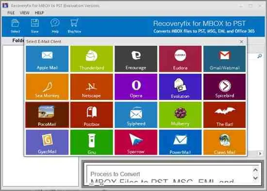
Task: Choose the Apple Mail client tile
Action: coord(47,59)
